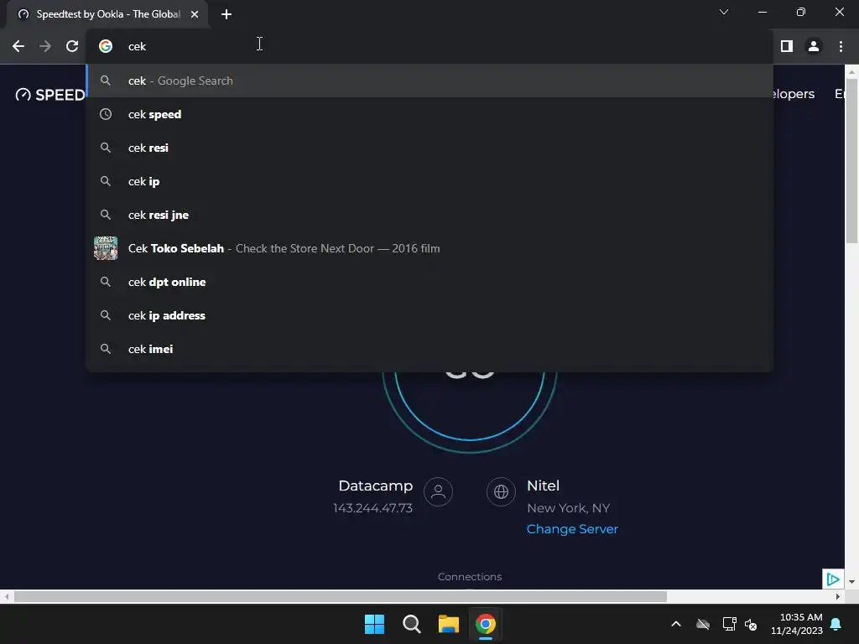Click the 'New York, NY' server location

[x=568, y=508]
